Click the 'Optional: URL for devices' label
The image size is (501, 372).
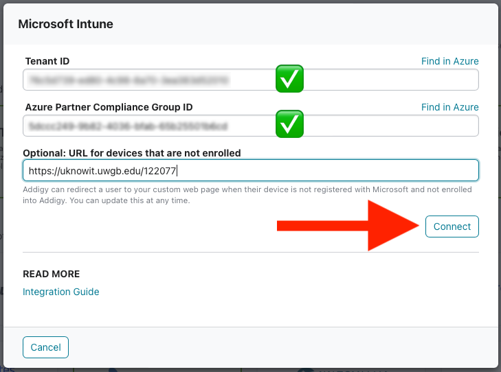point(132,153)
